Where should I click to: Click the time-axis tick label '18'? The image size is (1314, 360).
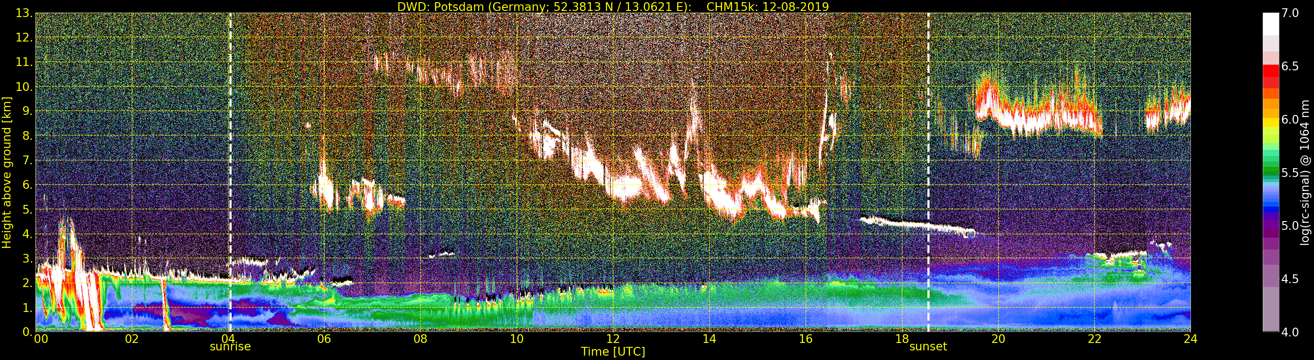tap(902, 339)
